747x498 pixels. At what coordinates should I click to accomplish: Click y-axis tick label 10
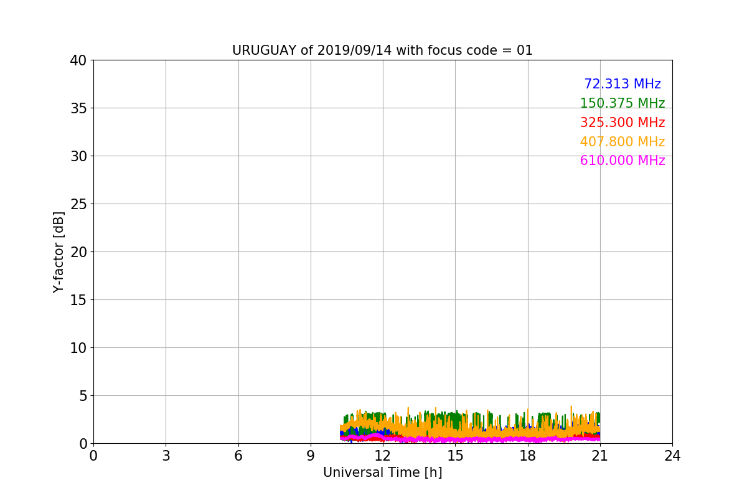(78, 348)
